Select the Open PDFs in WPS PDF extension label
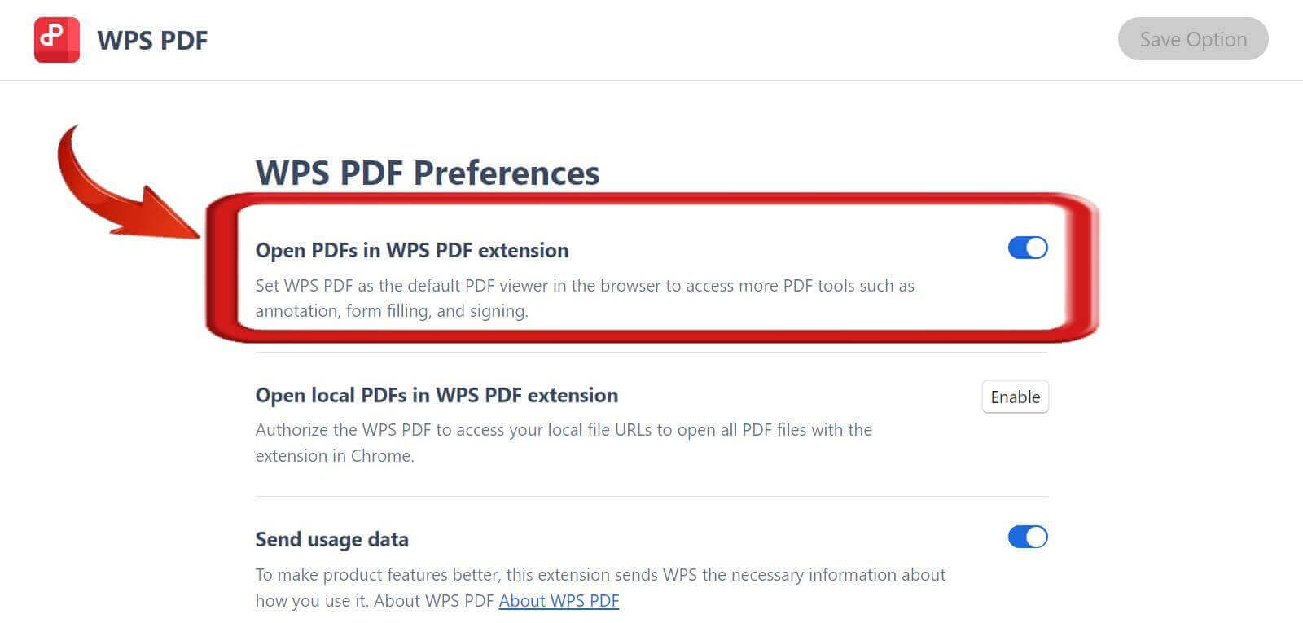This screenshot has height=623, width=1303. coord(411,250)
